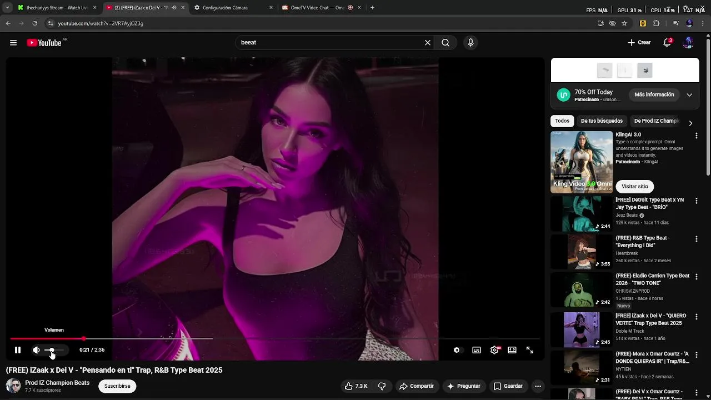Open the browser media control icon

[x=676, y=23]
